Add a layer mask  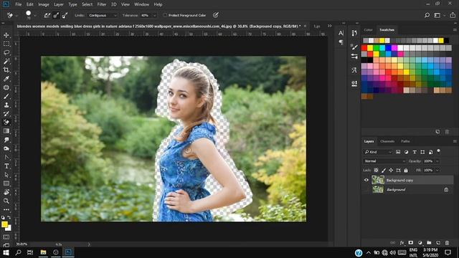(411, 243)
